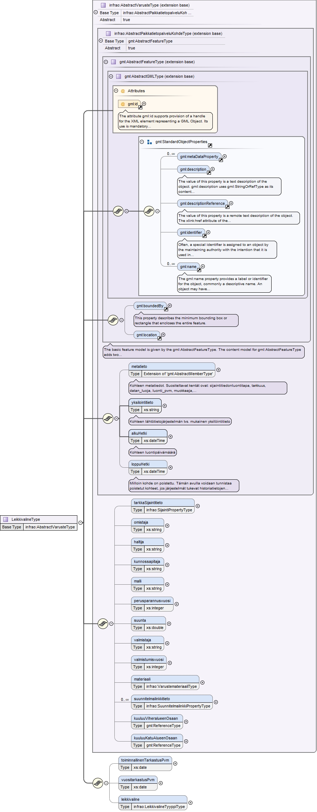Click the gml:id reference arrow icon
The height and width of the screenshot is (812, 317).
pyautogui.click(x=140, y=107)
